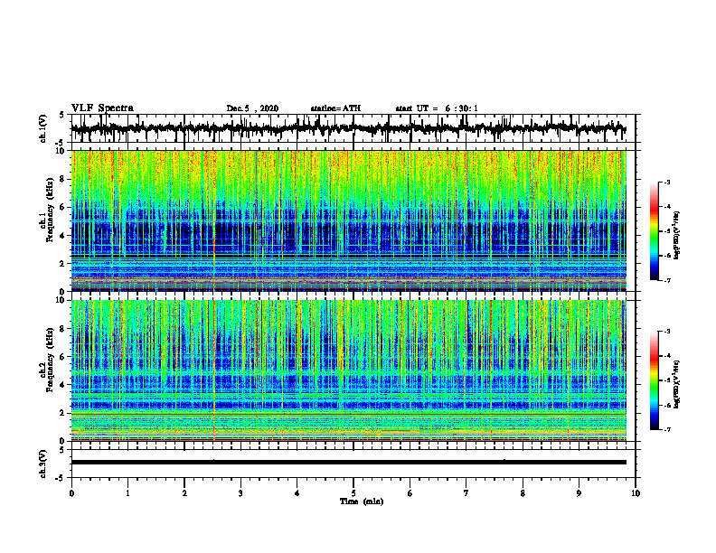Image resolution: width=716 pixels, height=553 pixels.
Task: Click the '-3' label on ch.2 colorbar
Action: (667, 332)
